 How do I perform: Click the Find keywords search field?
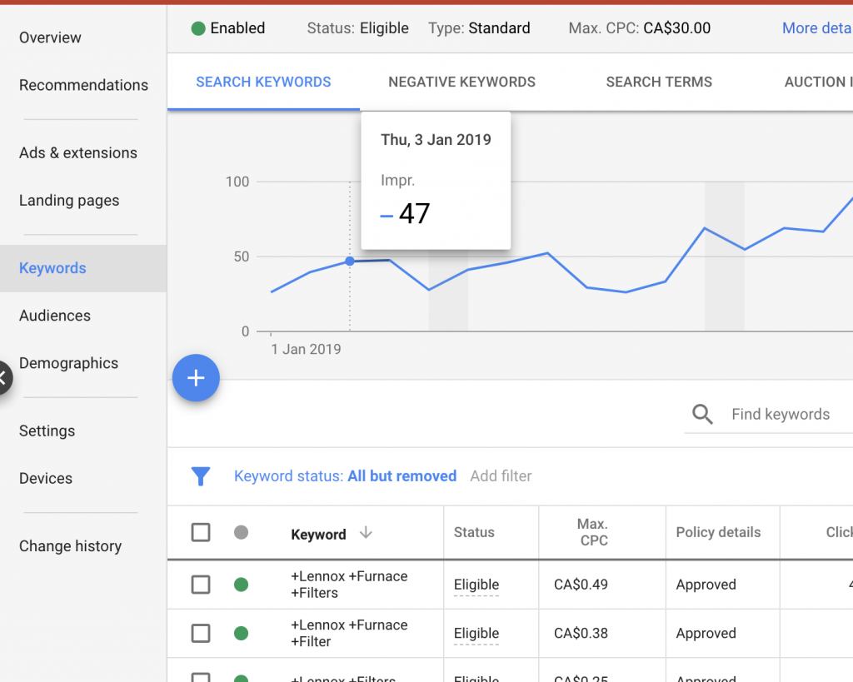(783, 415)
